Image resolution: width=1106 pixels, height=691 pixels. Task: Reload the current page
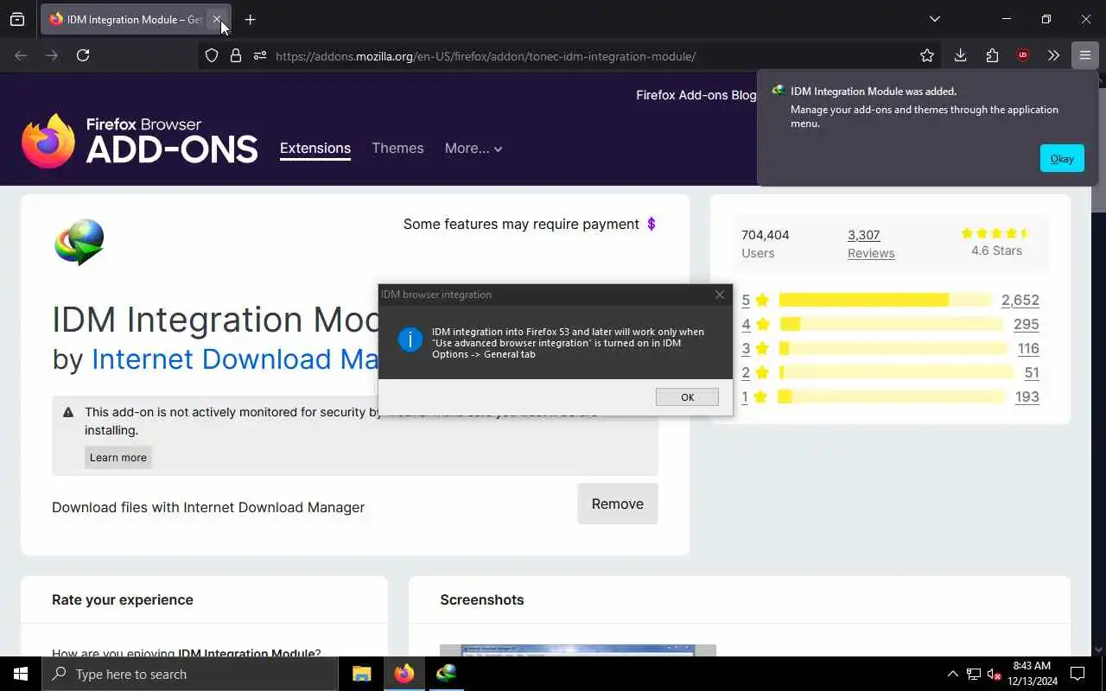83,55
